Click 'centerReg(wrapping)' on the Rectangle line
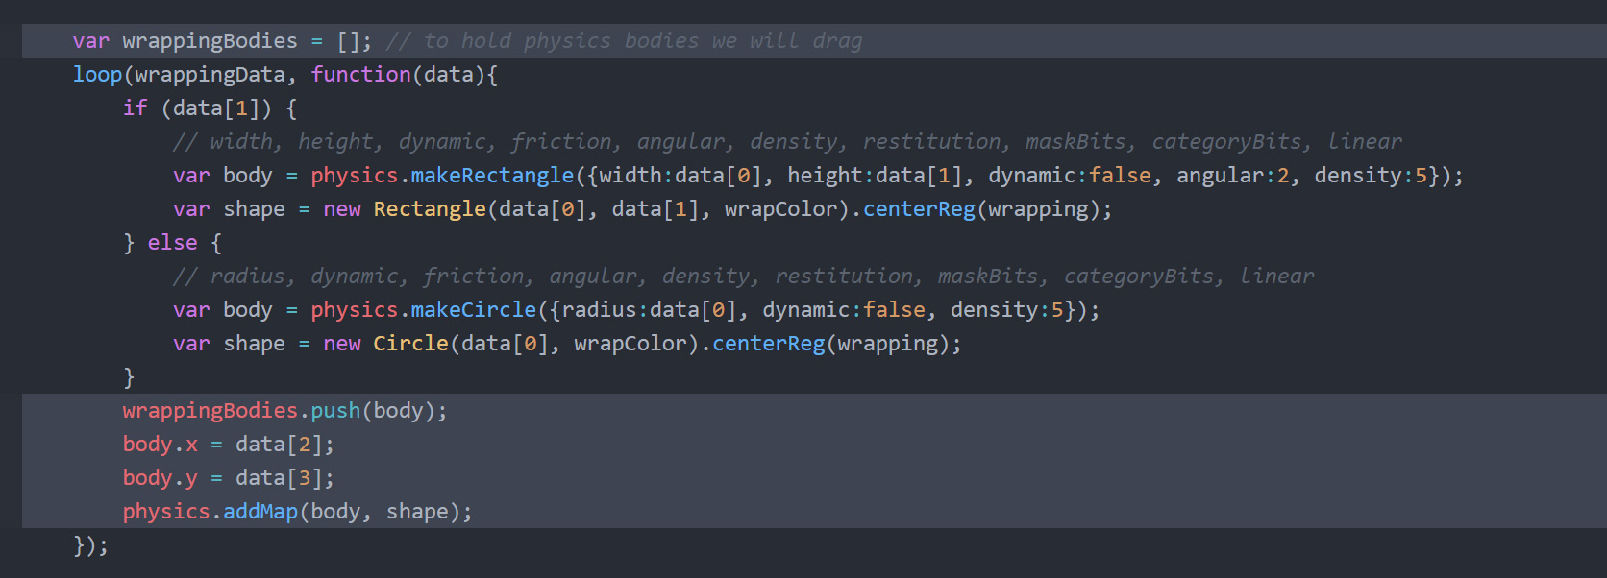Viewport: 1607px width, 578px height. tap(981, 209)
